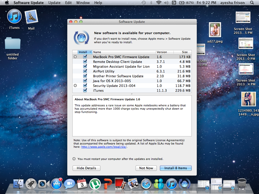259x194 pixels.
Task: Select Screen Shot 2013...0 PM thumbnail
Action: [x=246, y=43]
